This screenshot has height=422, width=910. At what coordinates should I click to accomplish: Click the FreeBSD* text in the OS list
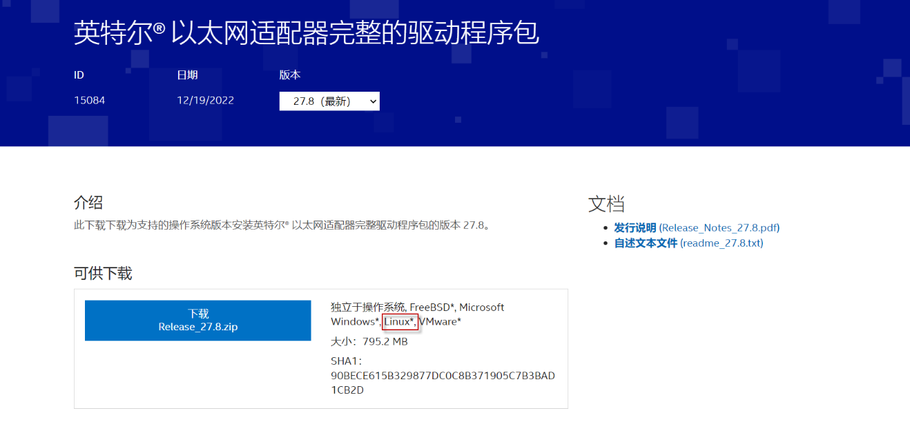433,307
